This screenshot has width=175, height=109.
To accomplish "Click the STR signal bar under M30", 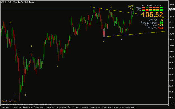I will (154, 9).
